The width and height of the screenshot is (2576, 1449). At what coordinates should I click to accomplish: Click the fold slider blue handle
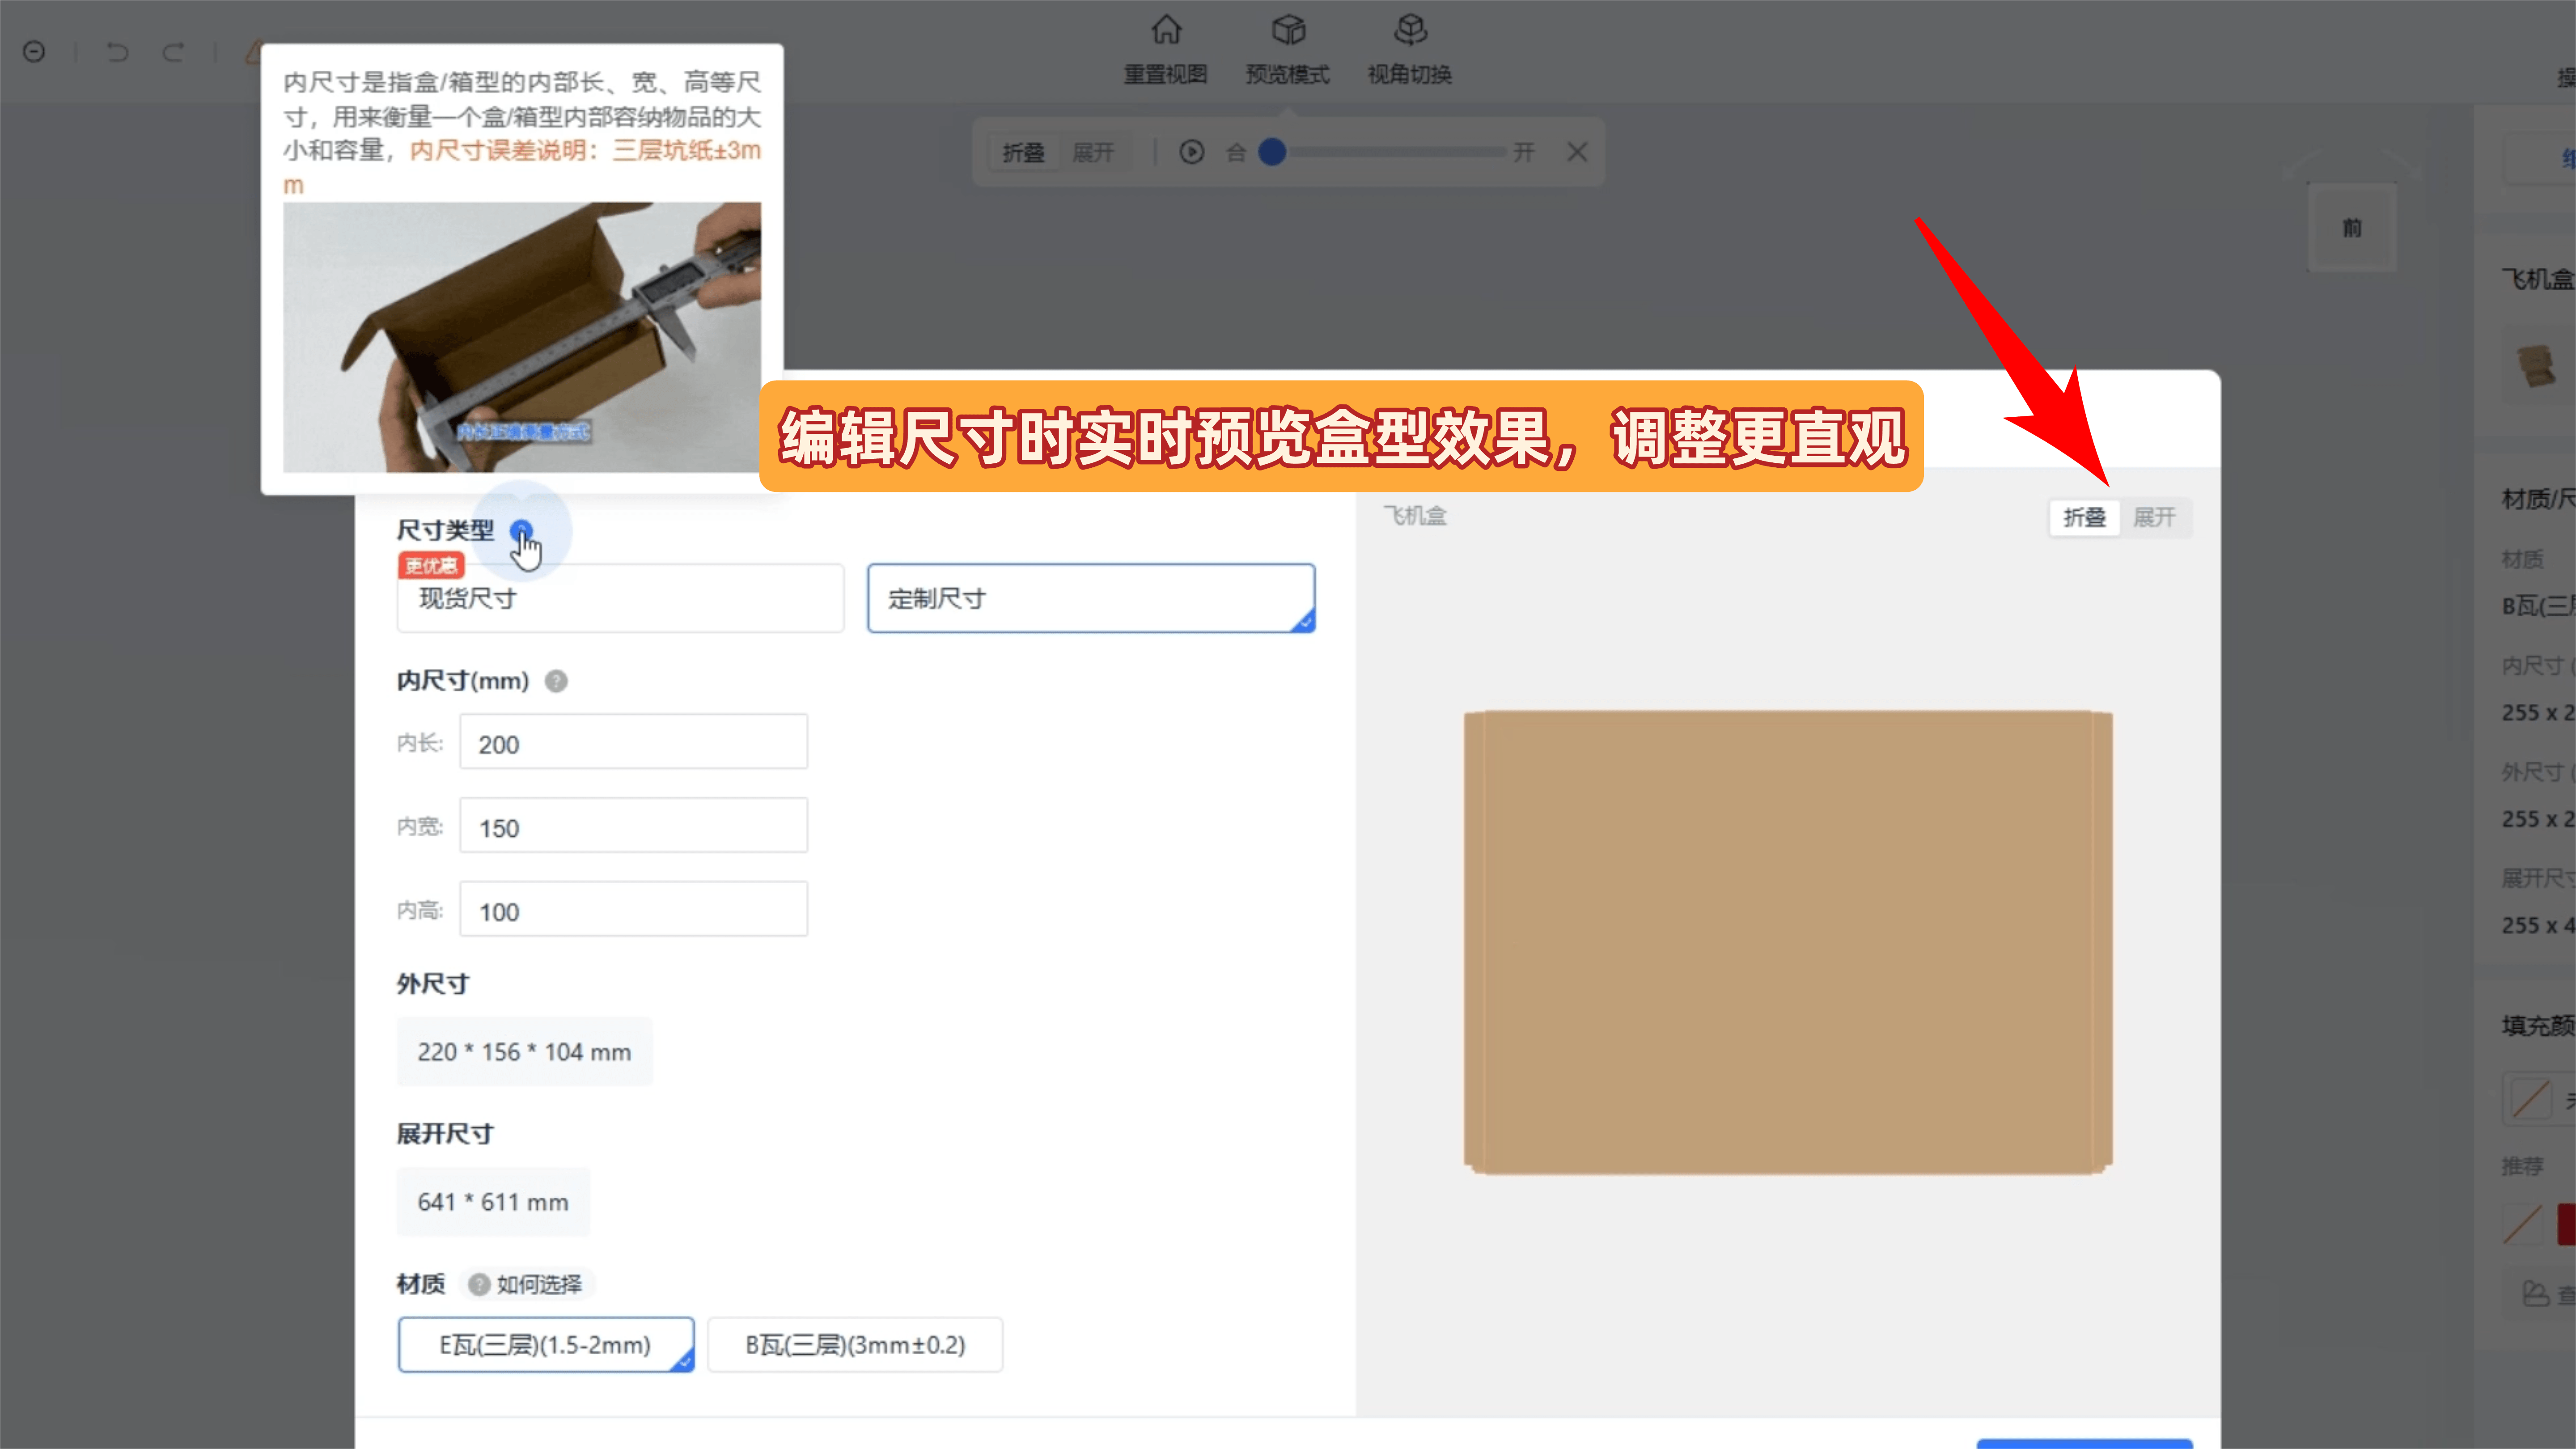[1272, 152]
